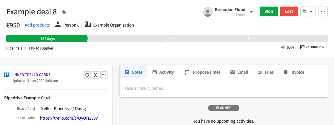Go to the Invoice tab
This screenshot has width=334, height=125.
point(294,72)
